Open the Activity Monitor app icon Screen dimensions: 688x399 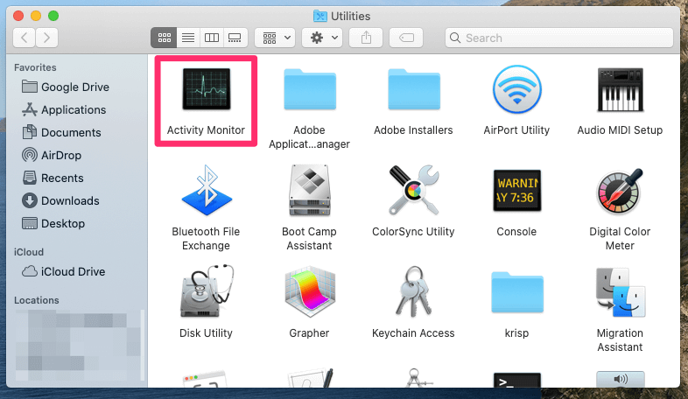(x=207, y=89)
